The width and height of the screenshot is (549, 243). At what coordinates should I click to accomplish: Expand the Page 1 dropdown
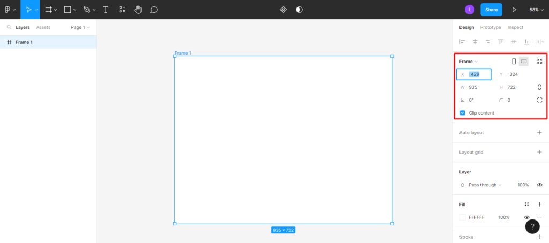(x=80, y=27)
